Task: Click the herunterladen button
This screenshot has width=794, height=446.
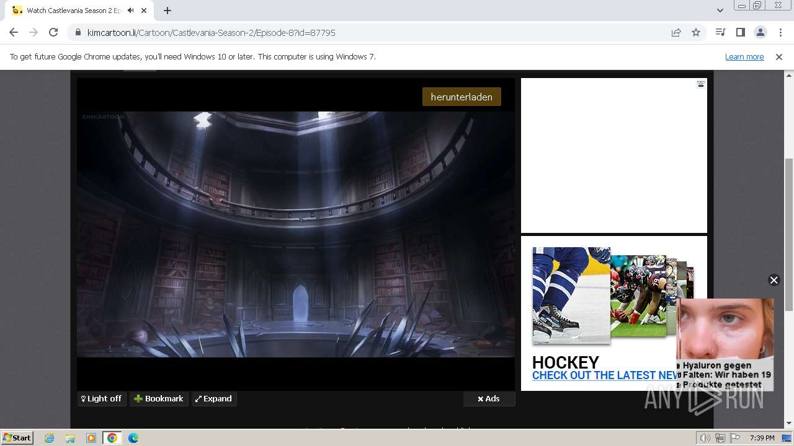Action: click(x=462, y=97)
